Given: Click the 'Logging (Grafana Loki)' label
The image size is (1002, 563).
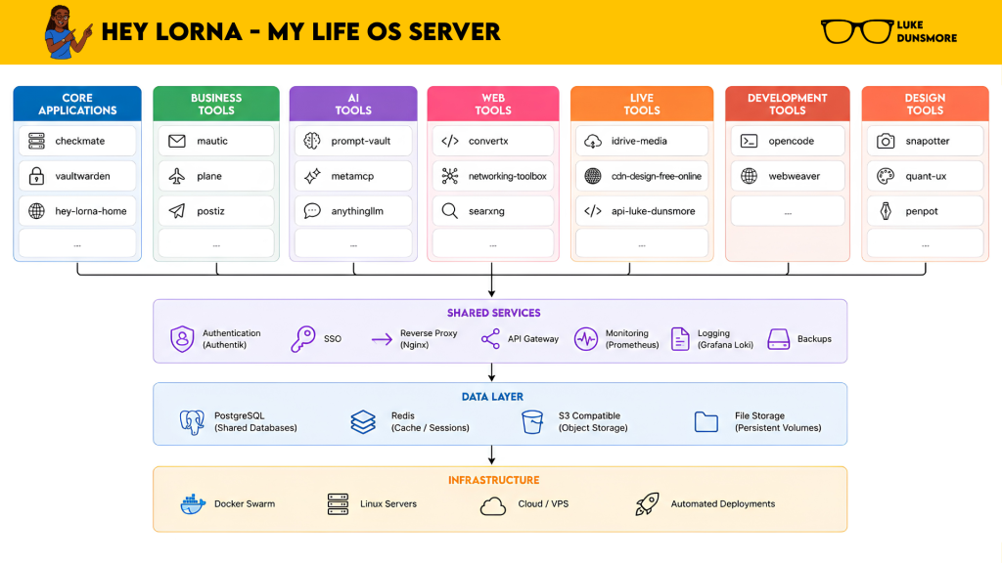Looking at the screenshot, I should pos(725,339).
